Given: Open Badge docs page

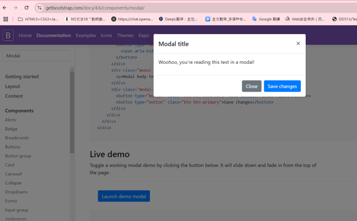Looking at the screenshot, I should click(x=11, y=129).
